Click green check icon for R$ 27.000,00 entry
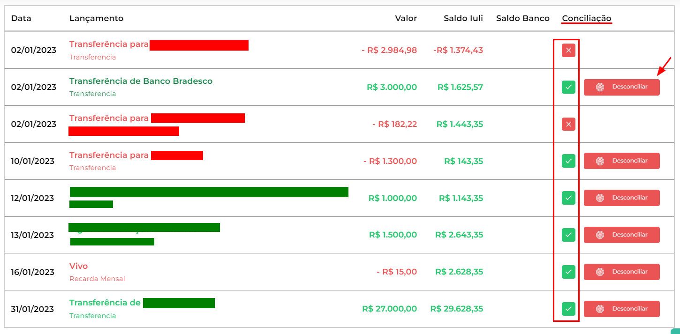 click(568, 309)
